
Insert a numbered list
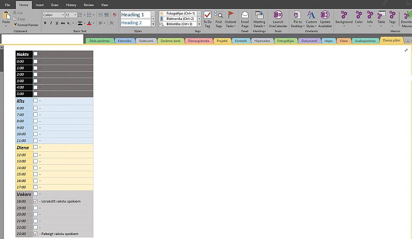click(89, 15)
